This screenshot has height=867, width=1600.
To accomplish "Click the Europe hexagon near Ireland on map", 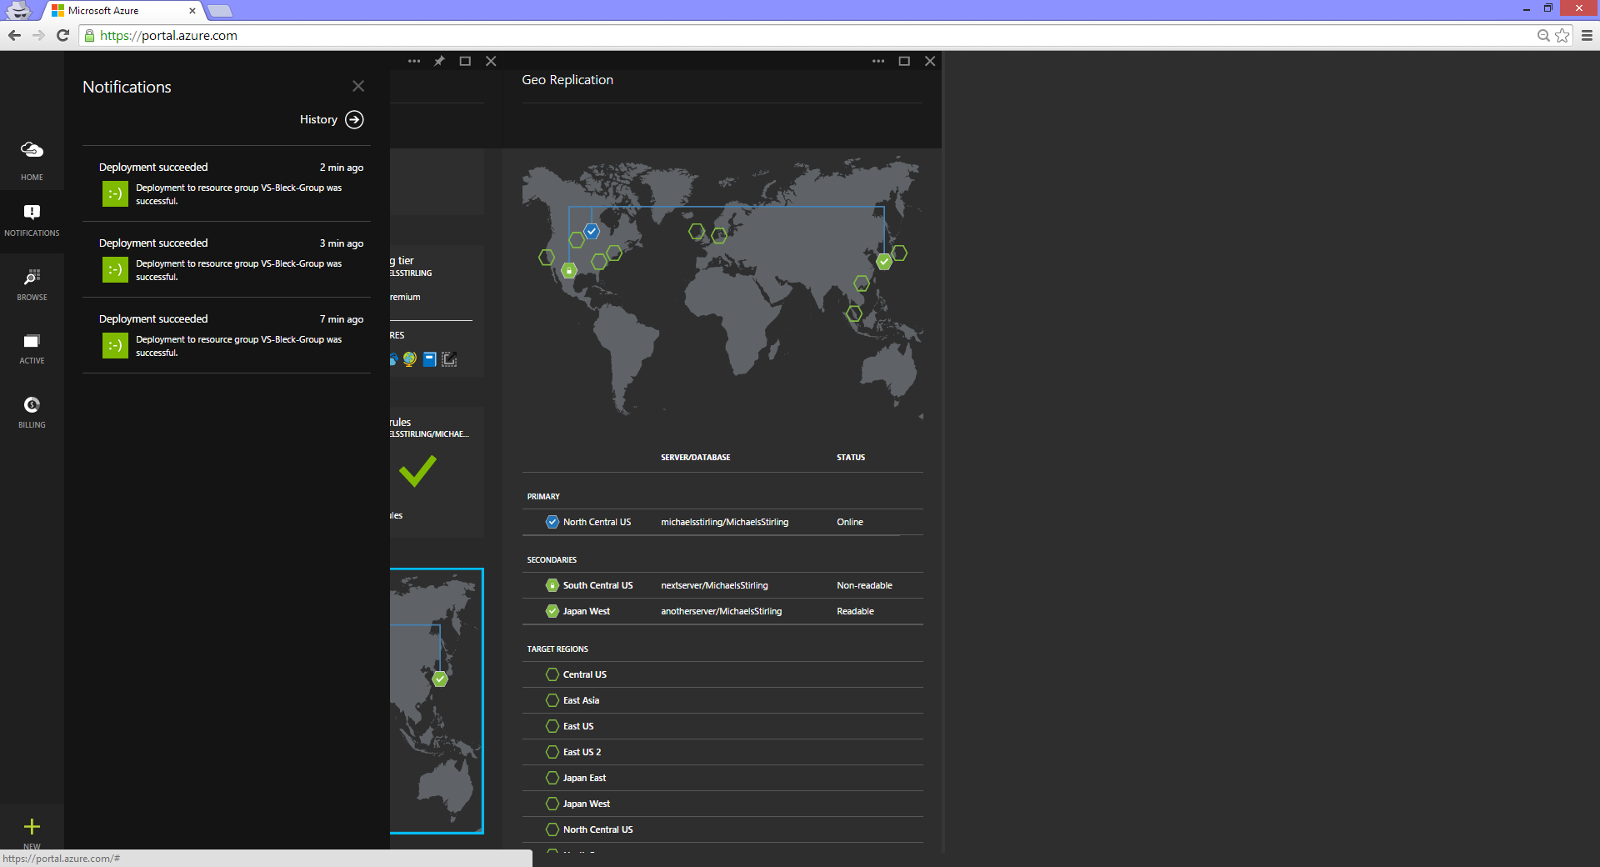I will coord(697,231).
